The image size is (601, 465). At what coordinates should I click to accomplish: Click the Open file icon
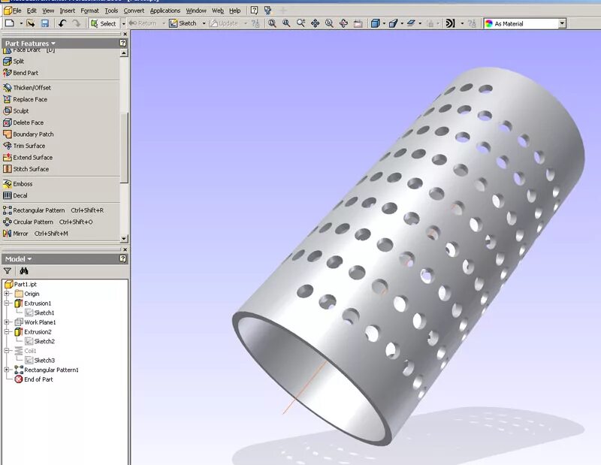click(31, 23)
